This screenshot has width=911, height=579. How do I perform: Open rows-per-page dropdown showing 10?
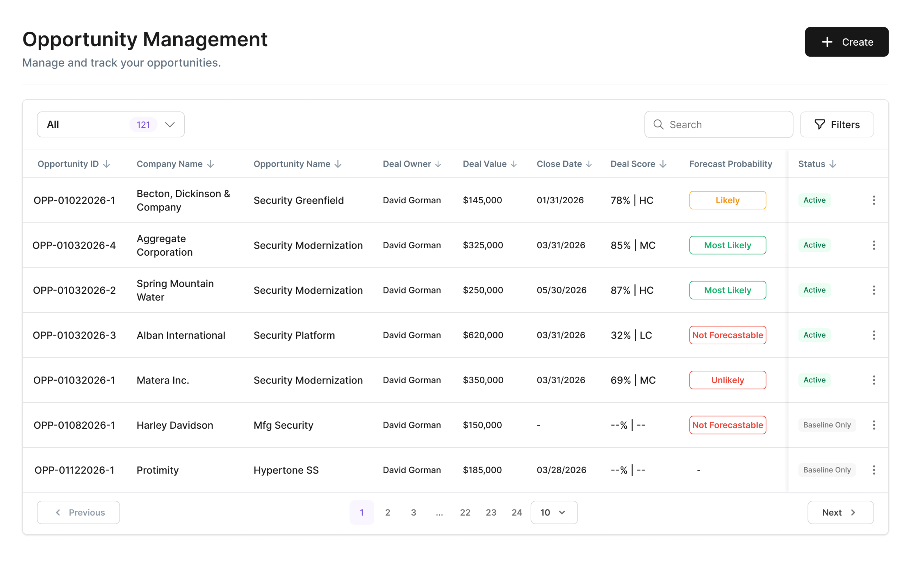[x=553, y=512]
